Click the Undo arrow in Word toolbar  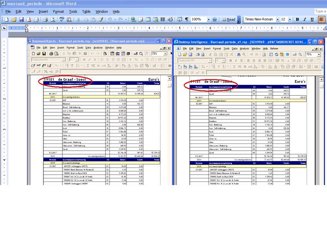tap(110, 19)
